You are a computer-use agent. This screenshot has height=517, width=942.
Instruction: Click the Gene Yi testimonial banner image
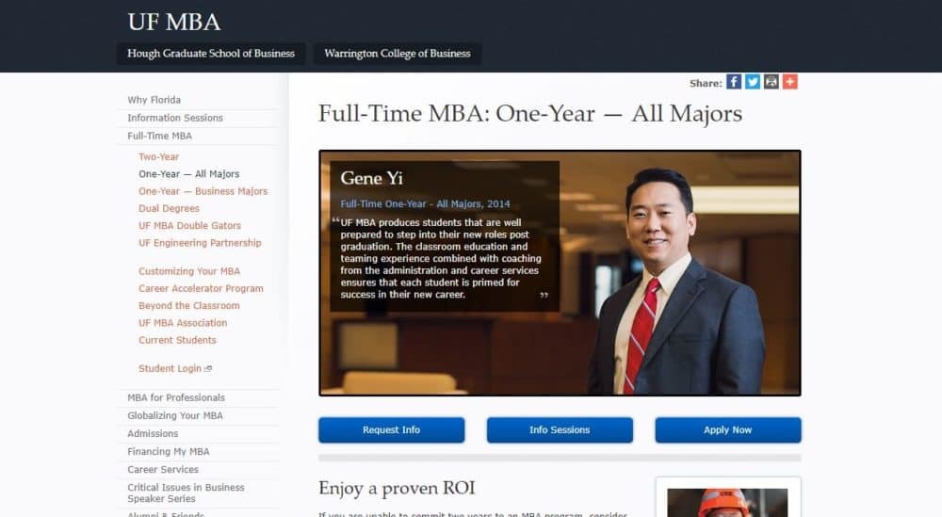click(x=560, y=273)
